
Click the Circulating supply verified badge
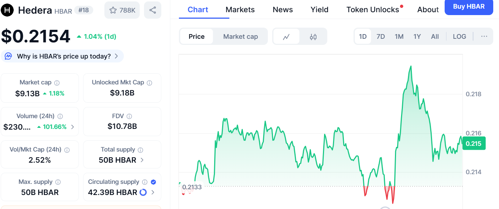click(x=153, y=182)
